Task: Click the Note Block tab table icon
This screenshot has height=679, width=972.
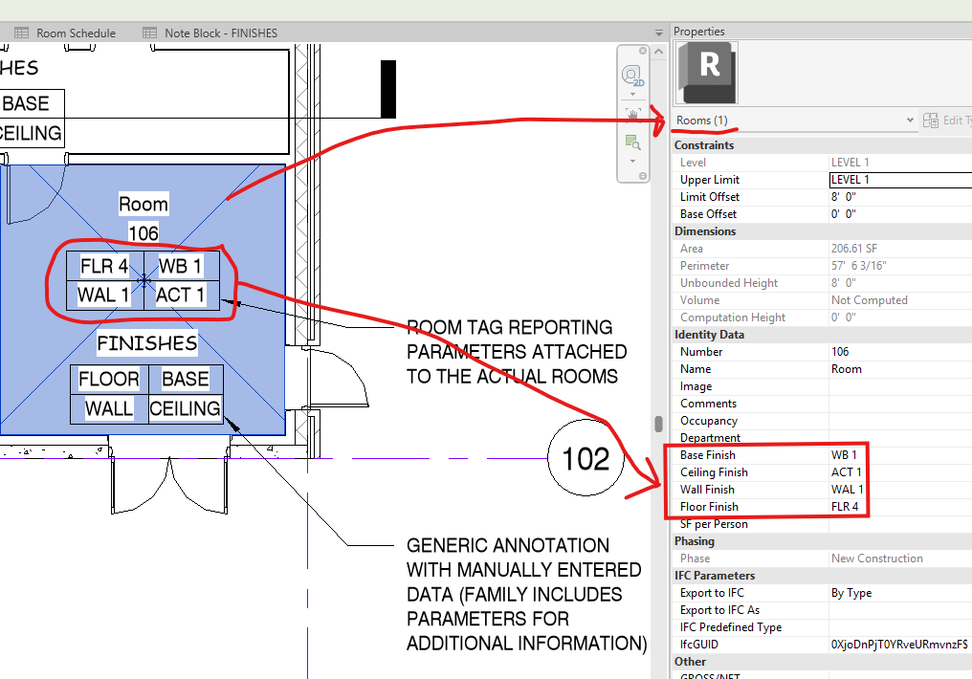Action: 149,33
